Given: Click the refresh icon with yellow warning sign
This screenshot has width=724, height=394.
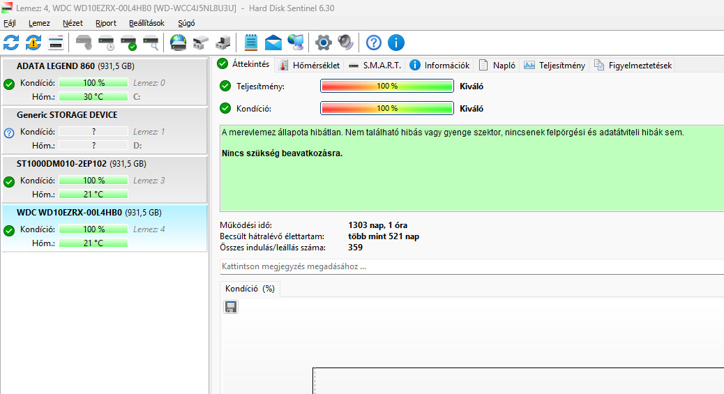Looking at the screenshot, I should (33, 43).
